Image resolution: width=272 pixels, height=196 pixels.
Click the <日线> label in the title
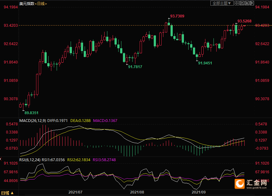click(x=41, y=4)
